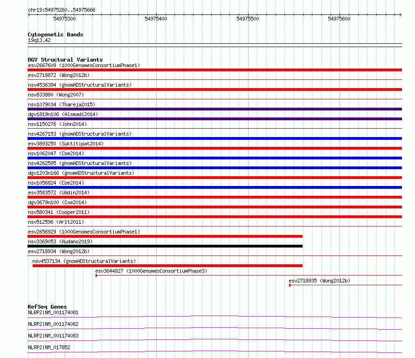415x358 pixels.
Task: Click the Cytogenetic Bands track title
Action: point(55,34)
